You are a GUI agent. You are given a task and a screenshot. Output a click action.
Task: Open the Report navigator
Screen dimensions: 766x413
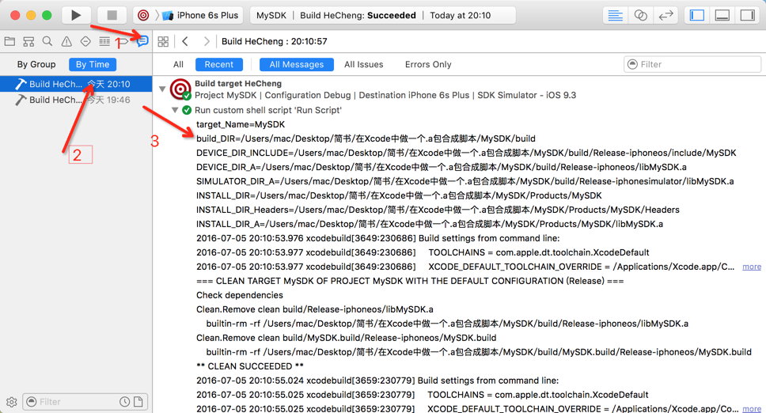(x=142, y=41)
